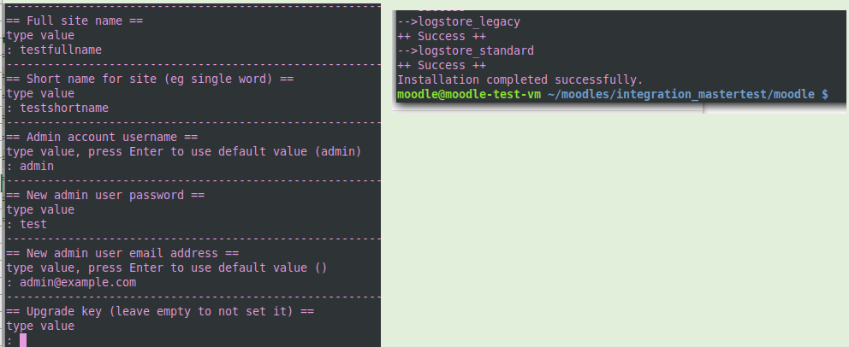Click the New admin user password heading
The height and width of the screenshot is (347, 849).
[x=105, y=195]
